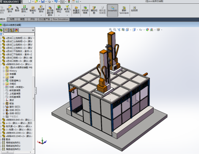
Task: Create a New Motion Study (新建运动算例)
Action: (76, 10)
